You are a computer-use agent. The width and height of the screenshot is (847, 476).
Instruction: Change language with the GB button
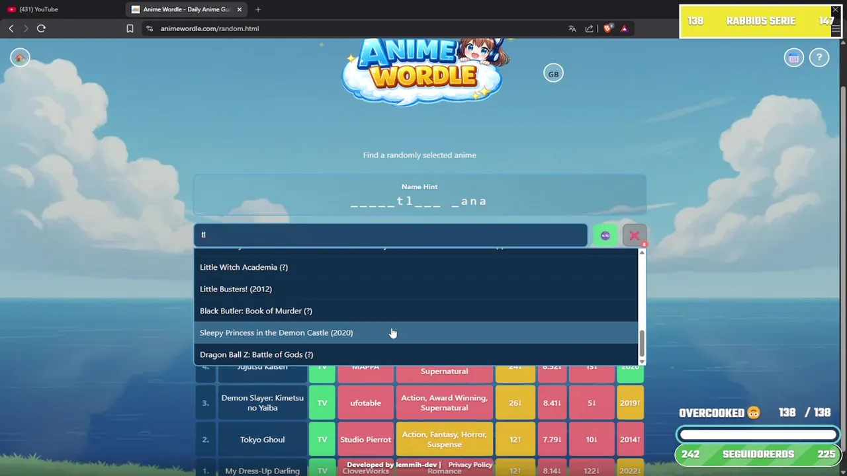(x=553, y=74)
